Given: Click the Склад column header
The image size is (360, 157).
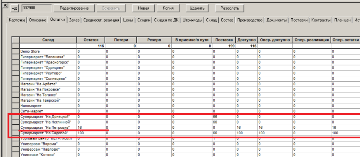Looking at the screenshot, I should [48, 40].
